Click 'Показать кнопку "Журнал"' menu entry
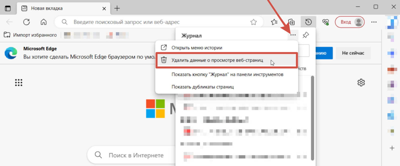This screenshot has width=400, height=166. pos(227,74)
